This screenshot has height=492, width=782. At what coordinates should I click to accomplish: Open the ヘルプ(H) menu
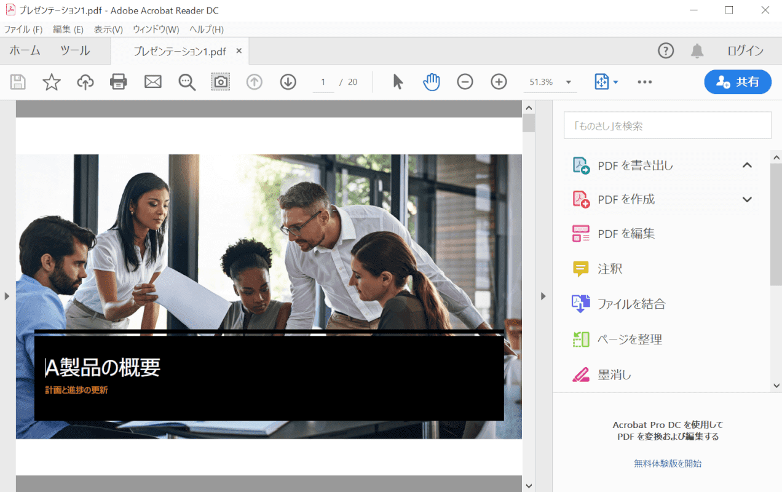(207, 30)
